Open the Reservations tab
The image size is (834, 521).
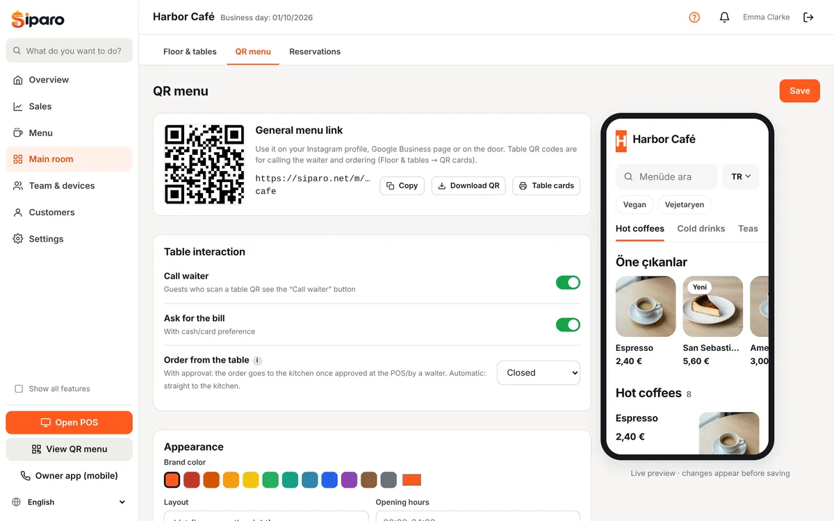(x=315, y=51)
